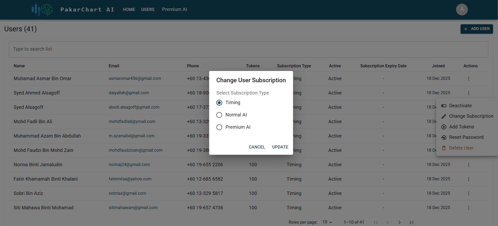Expand the rows per page dropdown
This screenshot has height=226, width=498.
pos(327,222)
